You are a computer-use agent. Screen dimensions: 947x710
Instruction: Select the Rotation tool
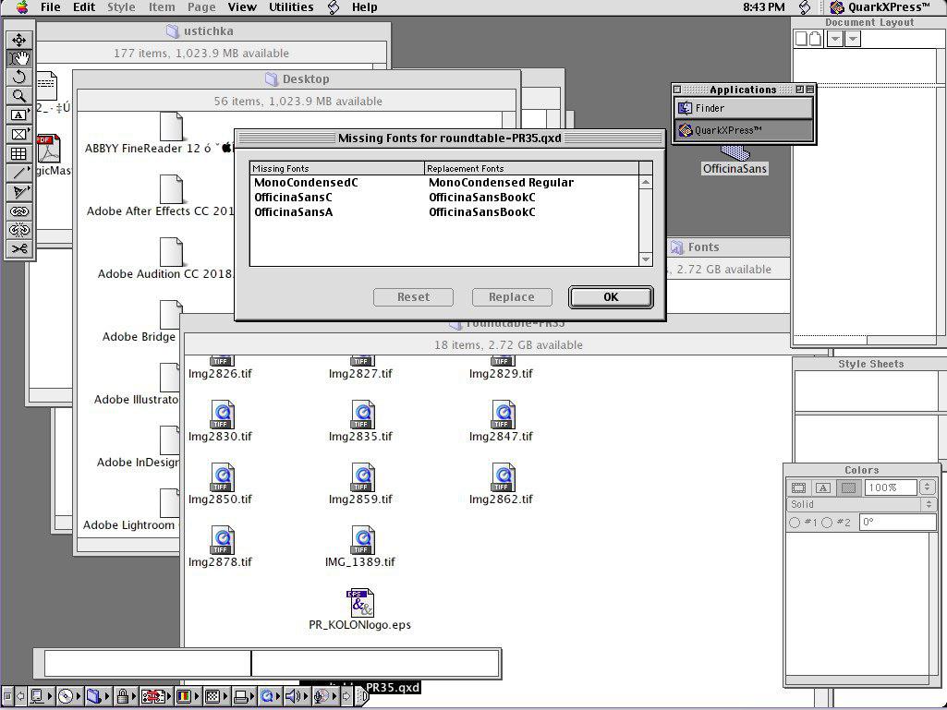[x=19, y=78]
